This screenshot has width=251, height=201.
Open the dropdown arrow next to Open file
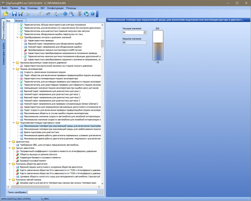click(10, 14)
